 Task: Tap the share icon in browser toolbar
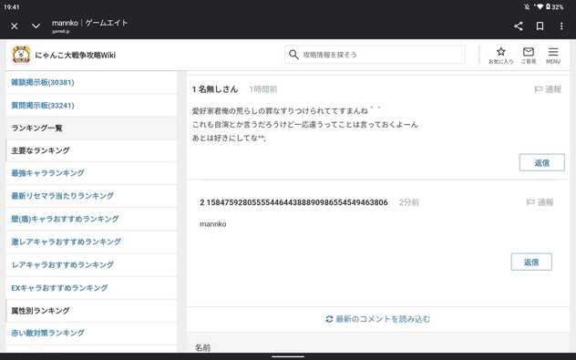tap(519, 26)
